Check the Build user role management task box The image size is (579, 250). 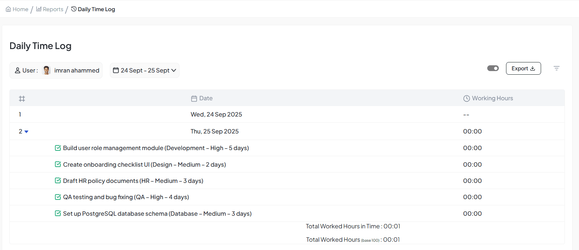[58, 148]
